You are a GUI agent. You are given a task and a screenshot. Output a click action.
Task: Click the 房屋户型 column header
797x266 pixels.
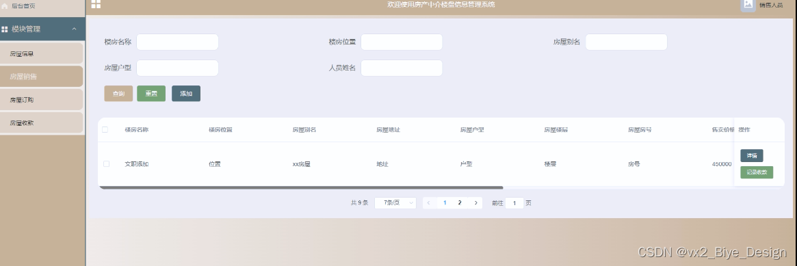pyautogui.click(x=472, y=130)
